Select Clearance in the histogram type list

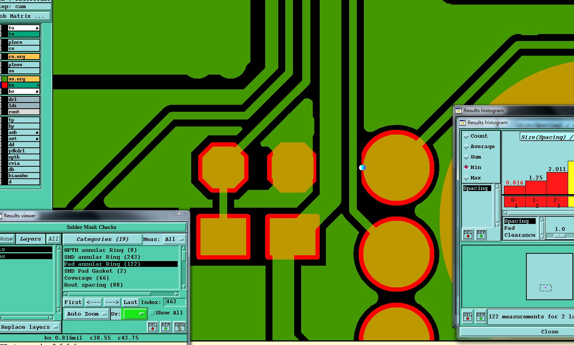pyautogui.click(x=520, y=235)
